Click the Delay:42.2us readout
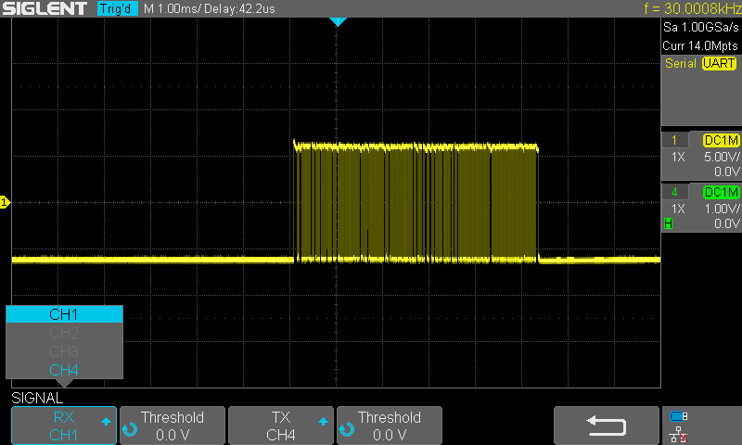Image resolution: width=742 pixels, height=445 pixels. (x=239, y=8)
